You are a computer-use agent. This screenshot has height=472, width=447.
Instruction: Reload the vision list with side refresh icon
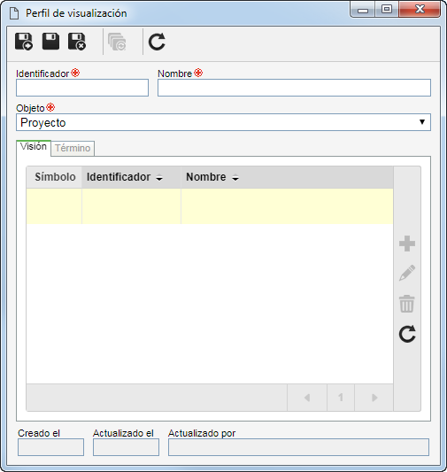click(407, 334)
